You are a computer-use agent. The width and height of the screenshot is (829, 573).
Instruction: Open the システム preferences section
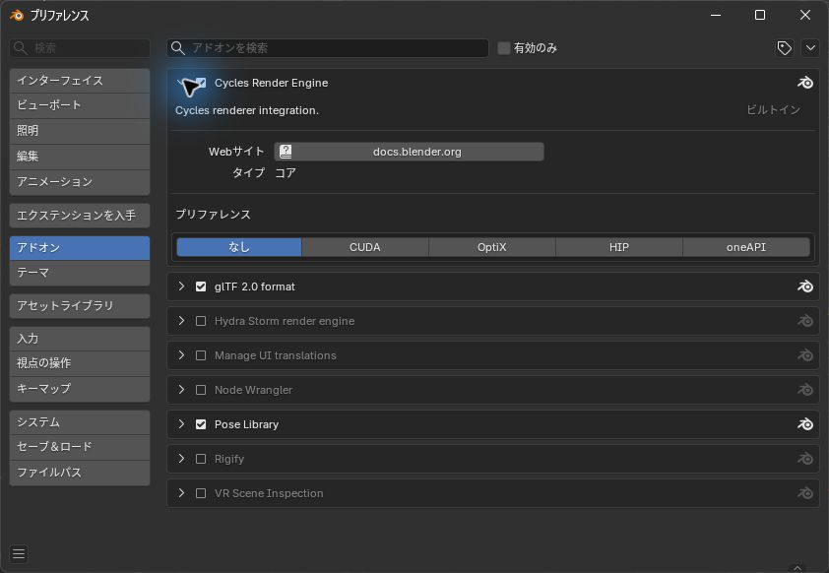pyautogui.click(x=80, y=421)
